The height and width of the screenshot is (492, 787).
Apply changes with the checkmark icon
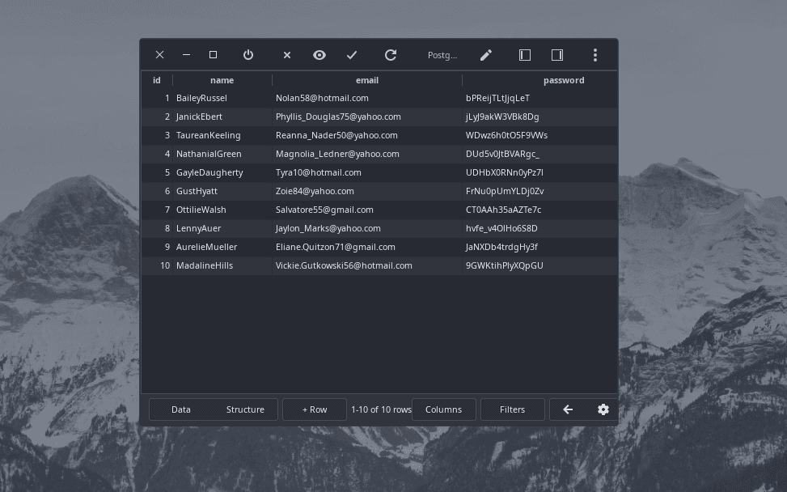352,55
